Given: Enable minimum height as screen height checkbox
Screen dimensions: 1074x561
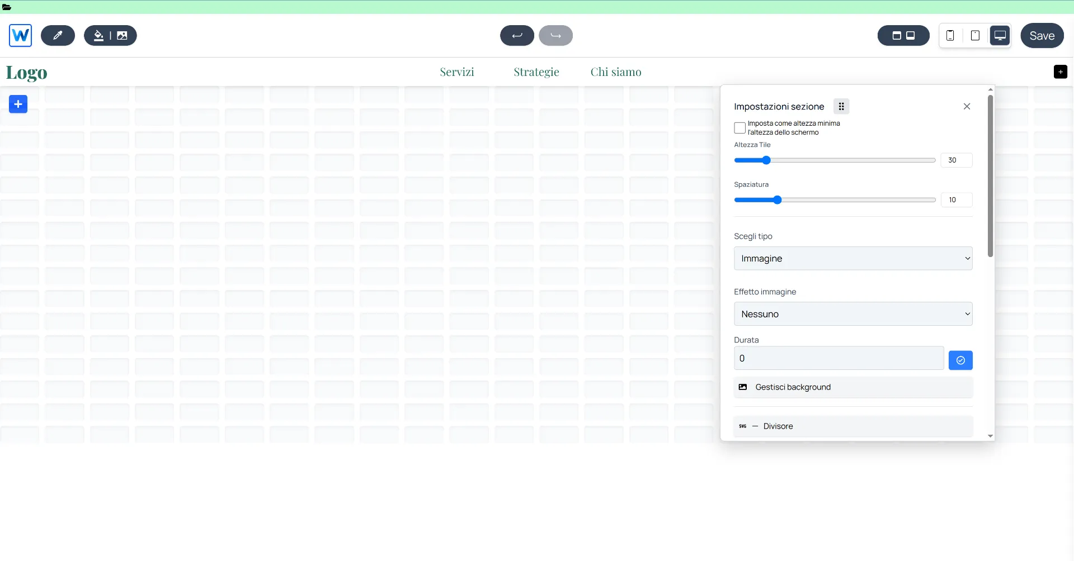Looking at the screenshot, I should point(739,128).
